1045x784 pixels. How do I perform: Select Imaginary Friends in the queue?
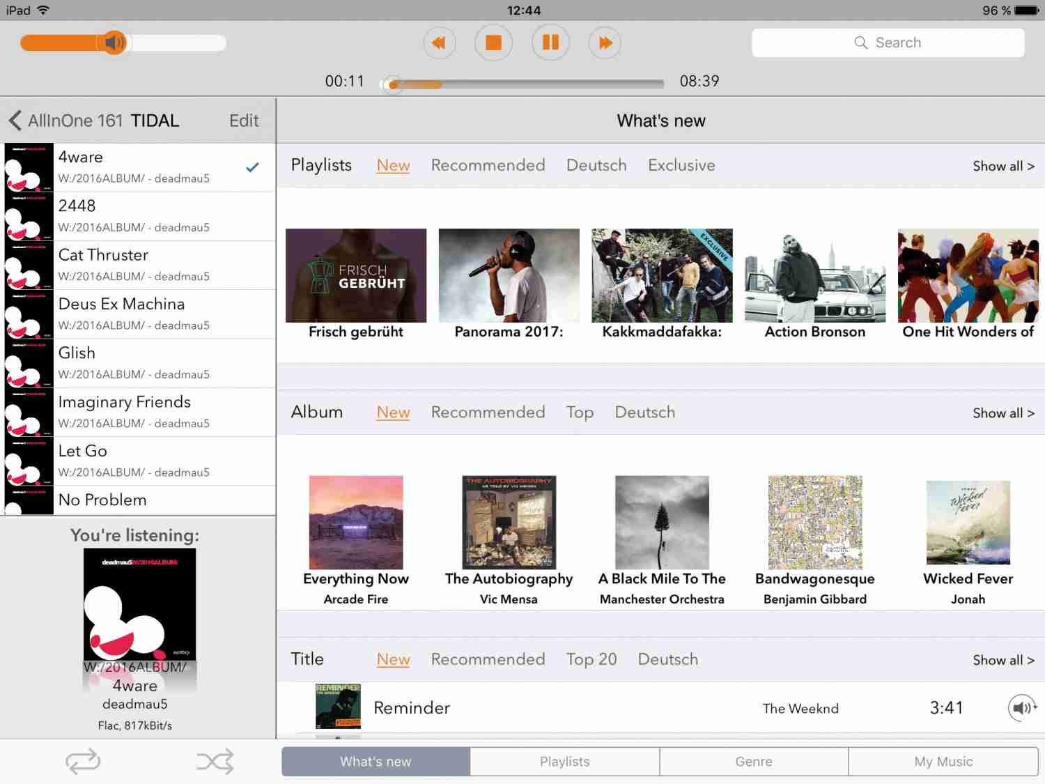tap(140, 412)
